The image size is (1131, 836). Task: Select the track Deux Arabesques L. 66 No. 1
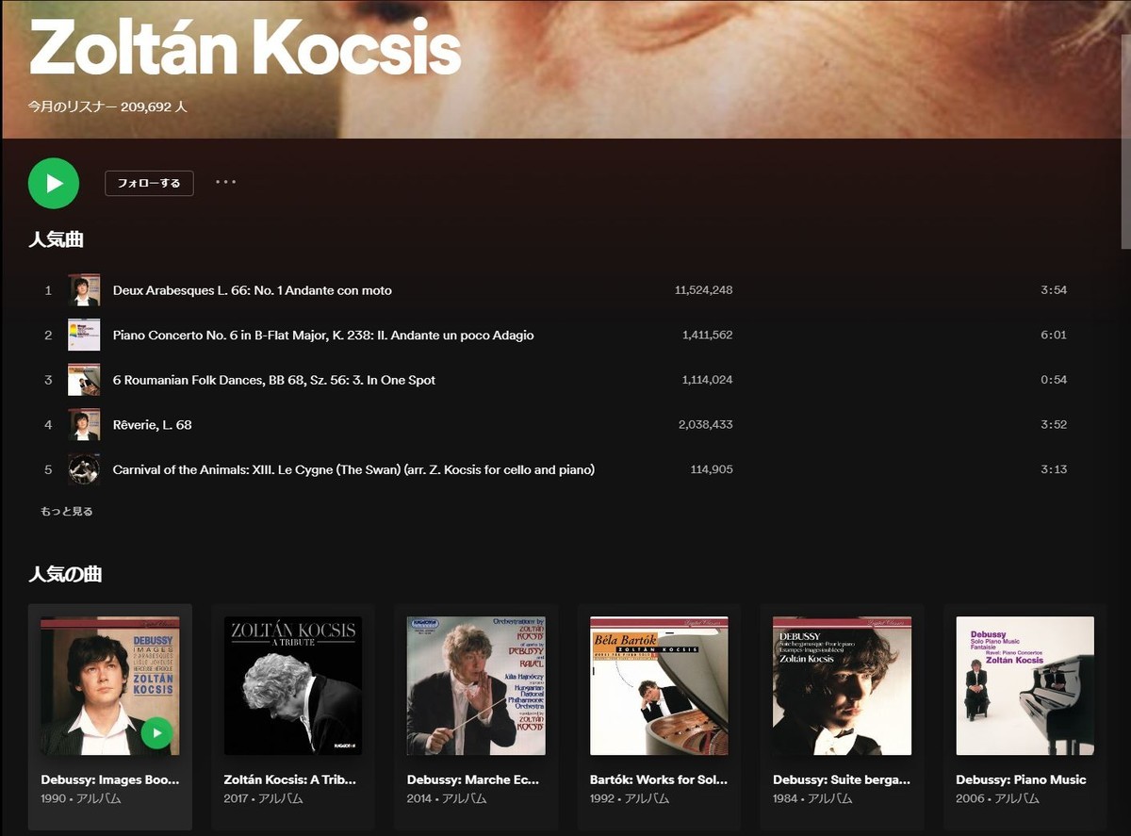click(556, 290)
